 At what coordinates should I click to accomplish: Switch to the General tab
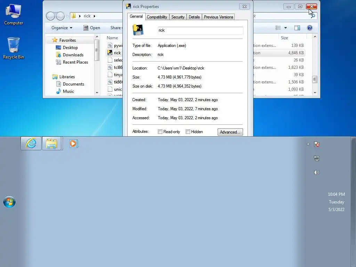(x=136, y=16)
